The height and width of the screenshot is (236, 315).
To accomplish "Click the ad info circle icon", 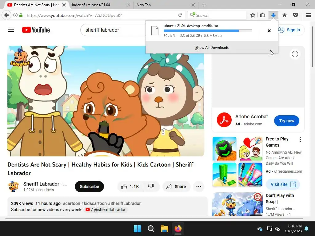I will point(295,54).
